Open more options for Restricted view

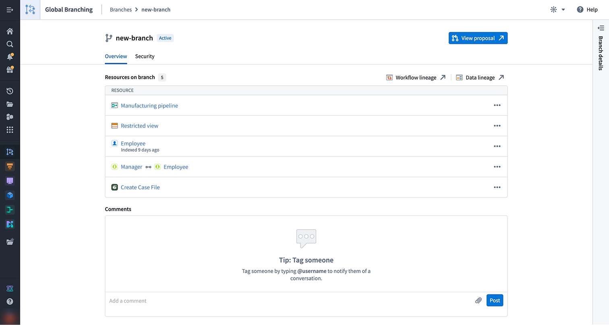point(497,126)
